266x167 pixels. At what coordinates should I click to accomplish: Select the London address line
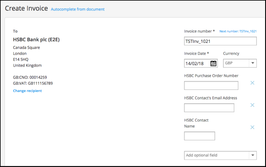point(20,53)
